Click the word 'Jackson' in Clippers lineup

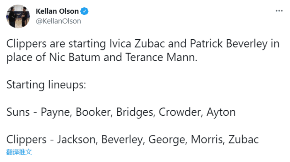[77, 140]
